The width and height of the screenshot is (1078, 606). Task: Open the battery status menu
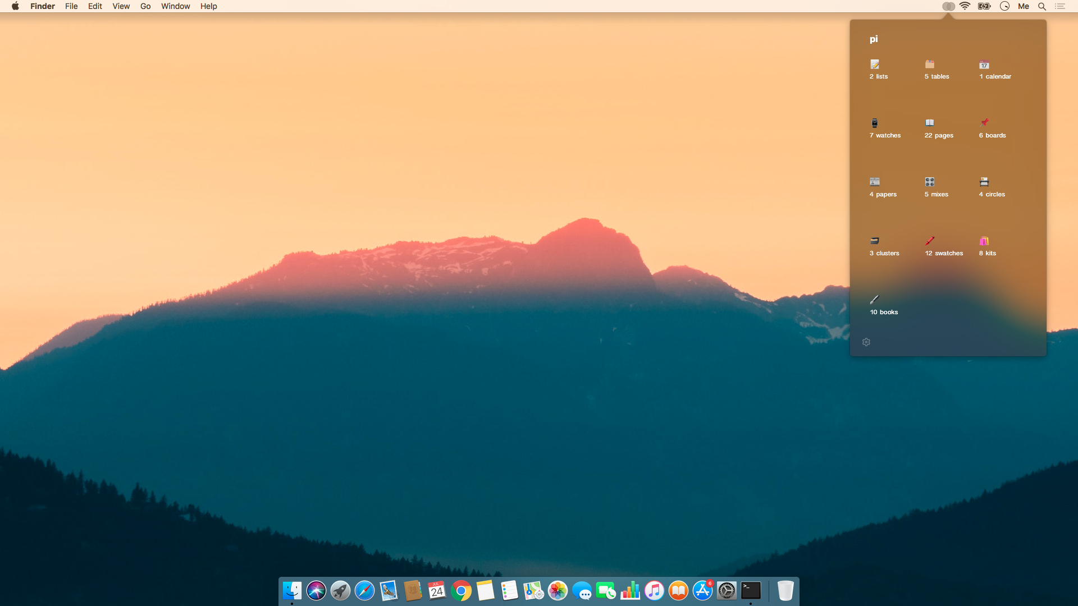[x=984, y=6]
